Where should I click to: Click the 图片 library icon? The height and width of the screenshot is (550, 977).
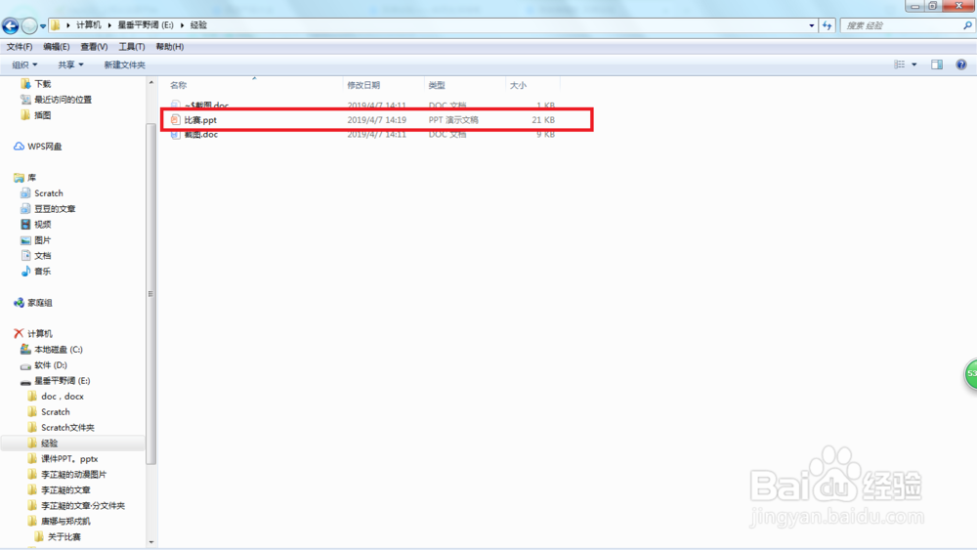(x=25, y=239)
